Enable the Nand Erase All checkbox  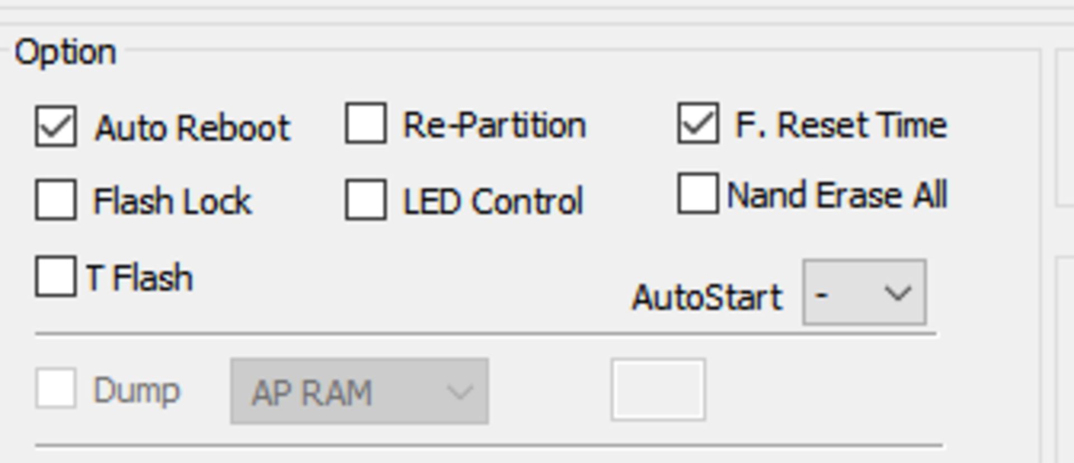coord(698,194)
